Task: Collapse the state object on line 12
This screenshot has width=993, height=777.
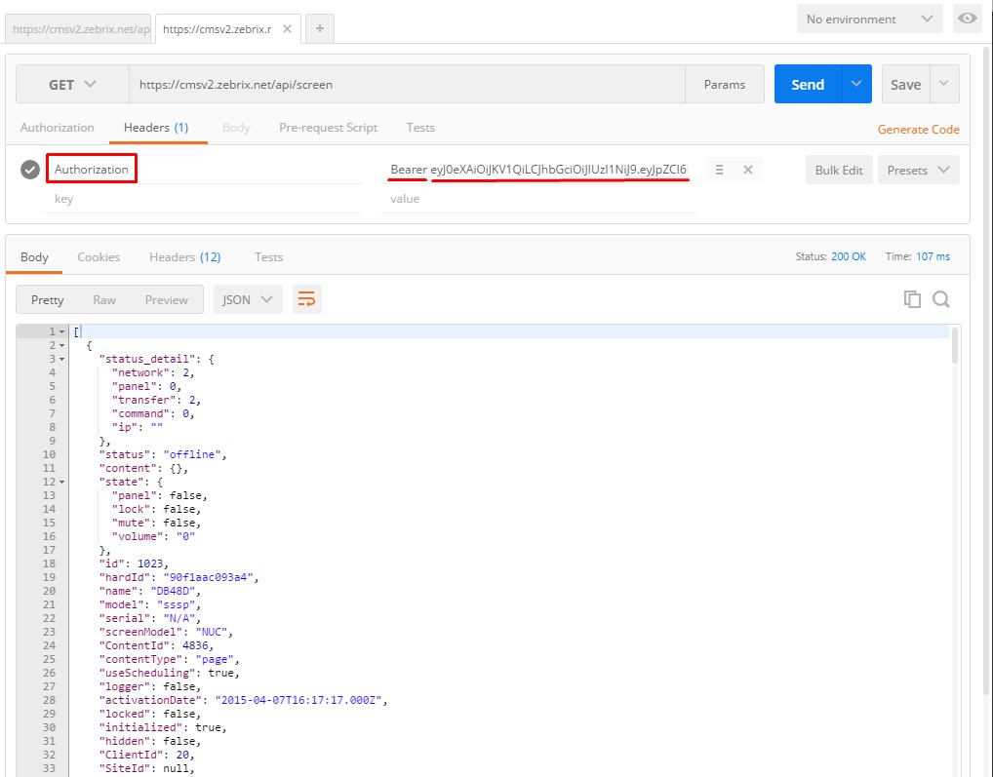Action: (x=63, y=482)
